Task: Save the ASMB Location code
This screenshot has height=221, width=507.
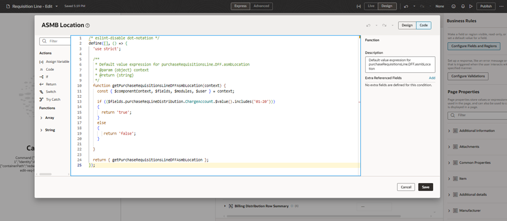Action: (425, 187)
